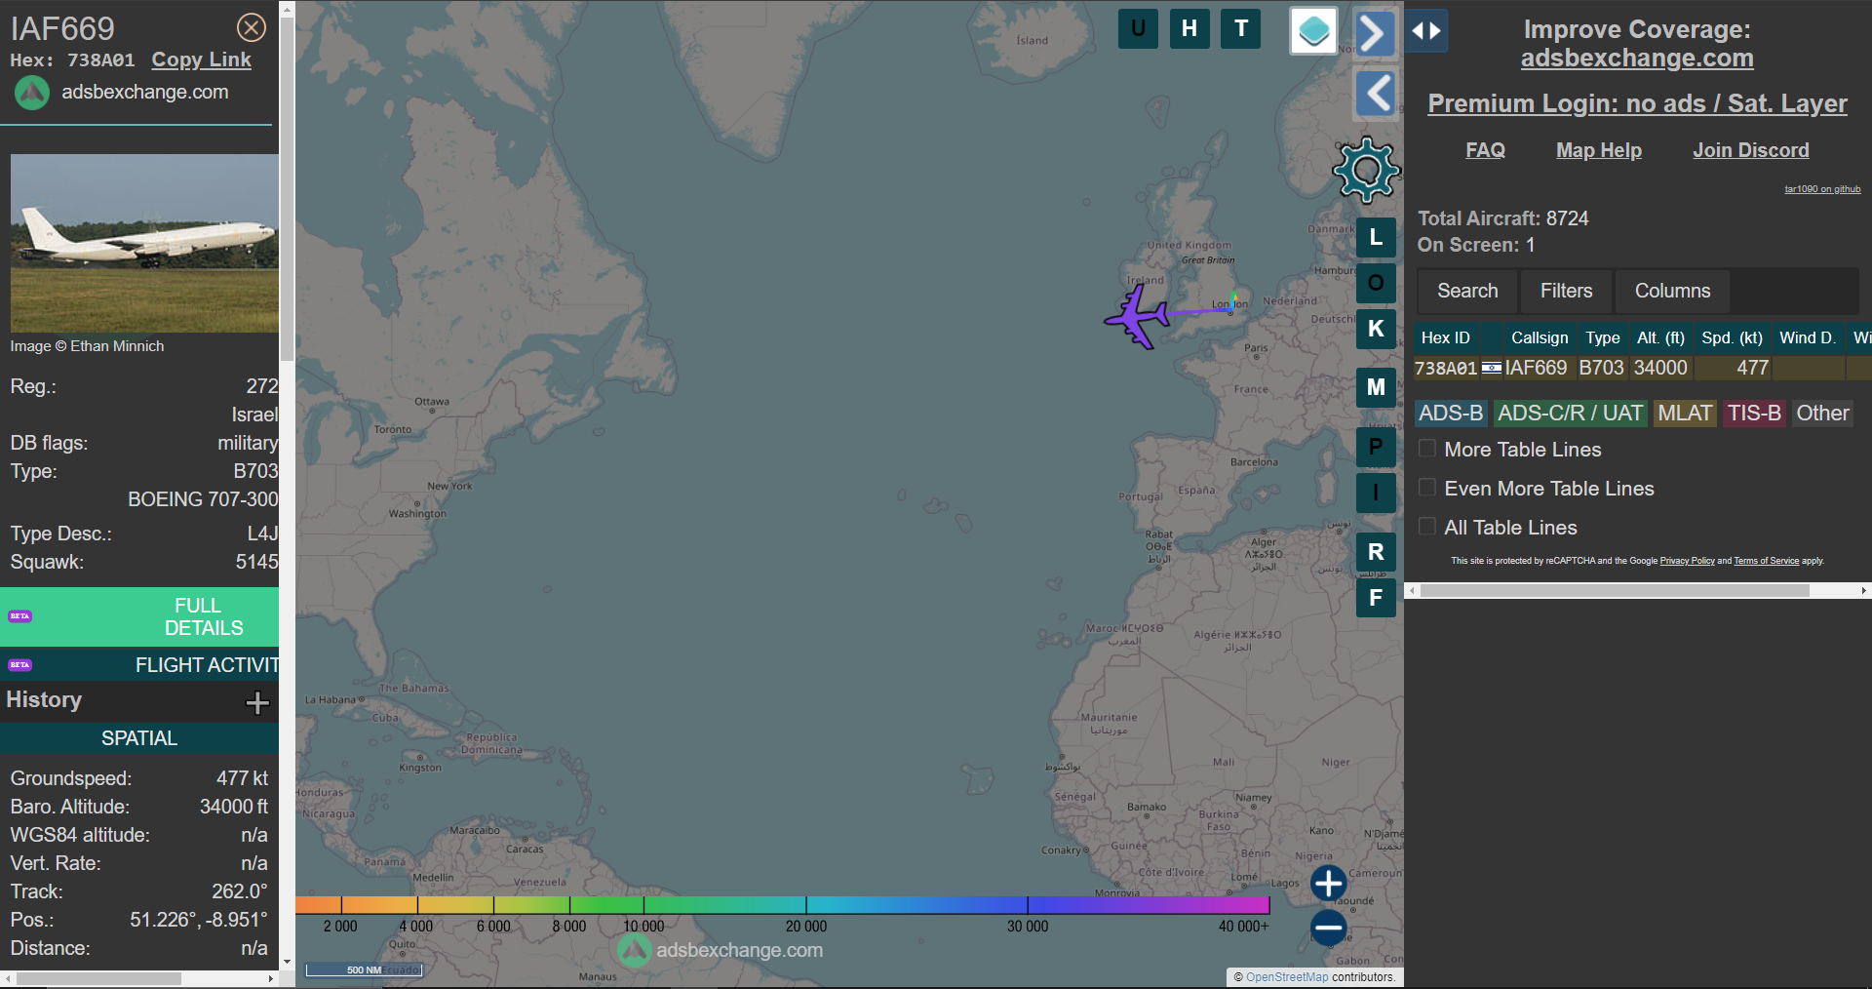Open the Map Help link
The width and height of the screenshot is (1872, 989).
[1599, 150]
